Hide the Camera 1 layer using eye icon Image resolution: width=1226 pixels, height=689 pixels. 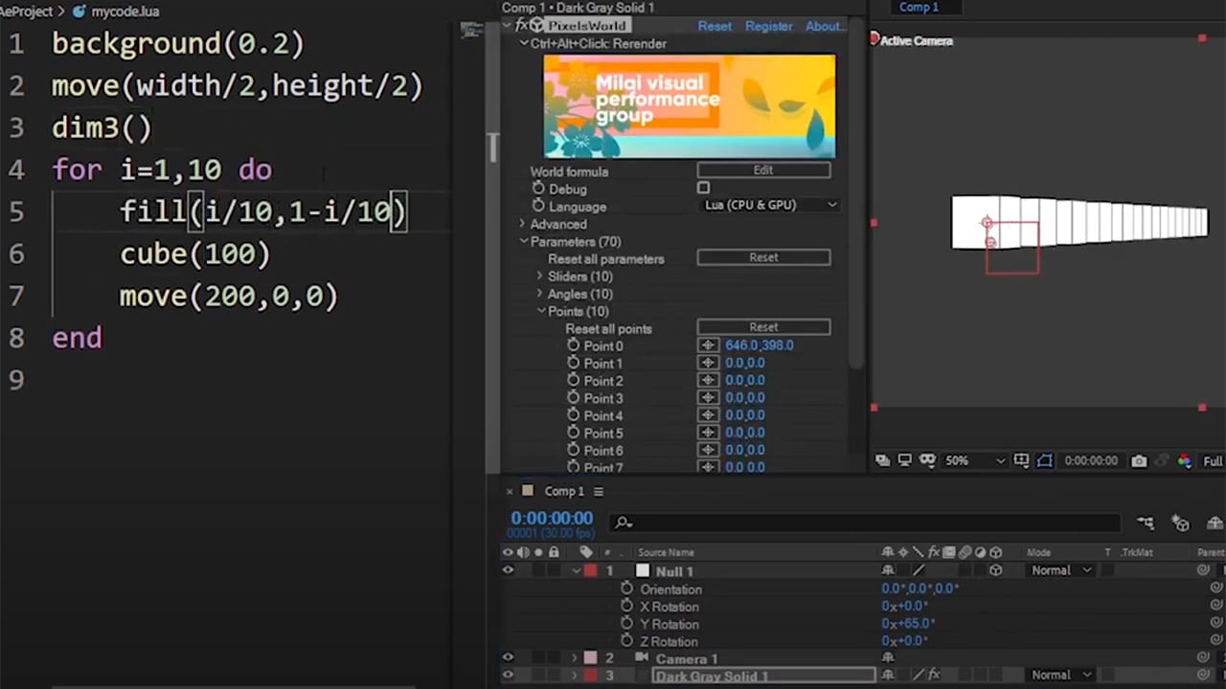[x=508, y=658]
